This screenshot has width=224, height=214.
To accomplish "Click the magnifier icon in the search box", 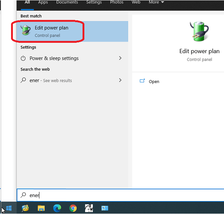I will [23, 195].
